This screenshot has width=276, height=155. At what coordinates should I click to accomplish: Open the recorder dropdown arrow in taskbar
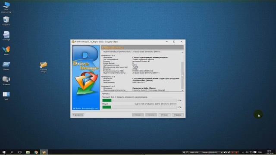coord(222,152)
